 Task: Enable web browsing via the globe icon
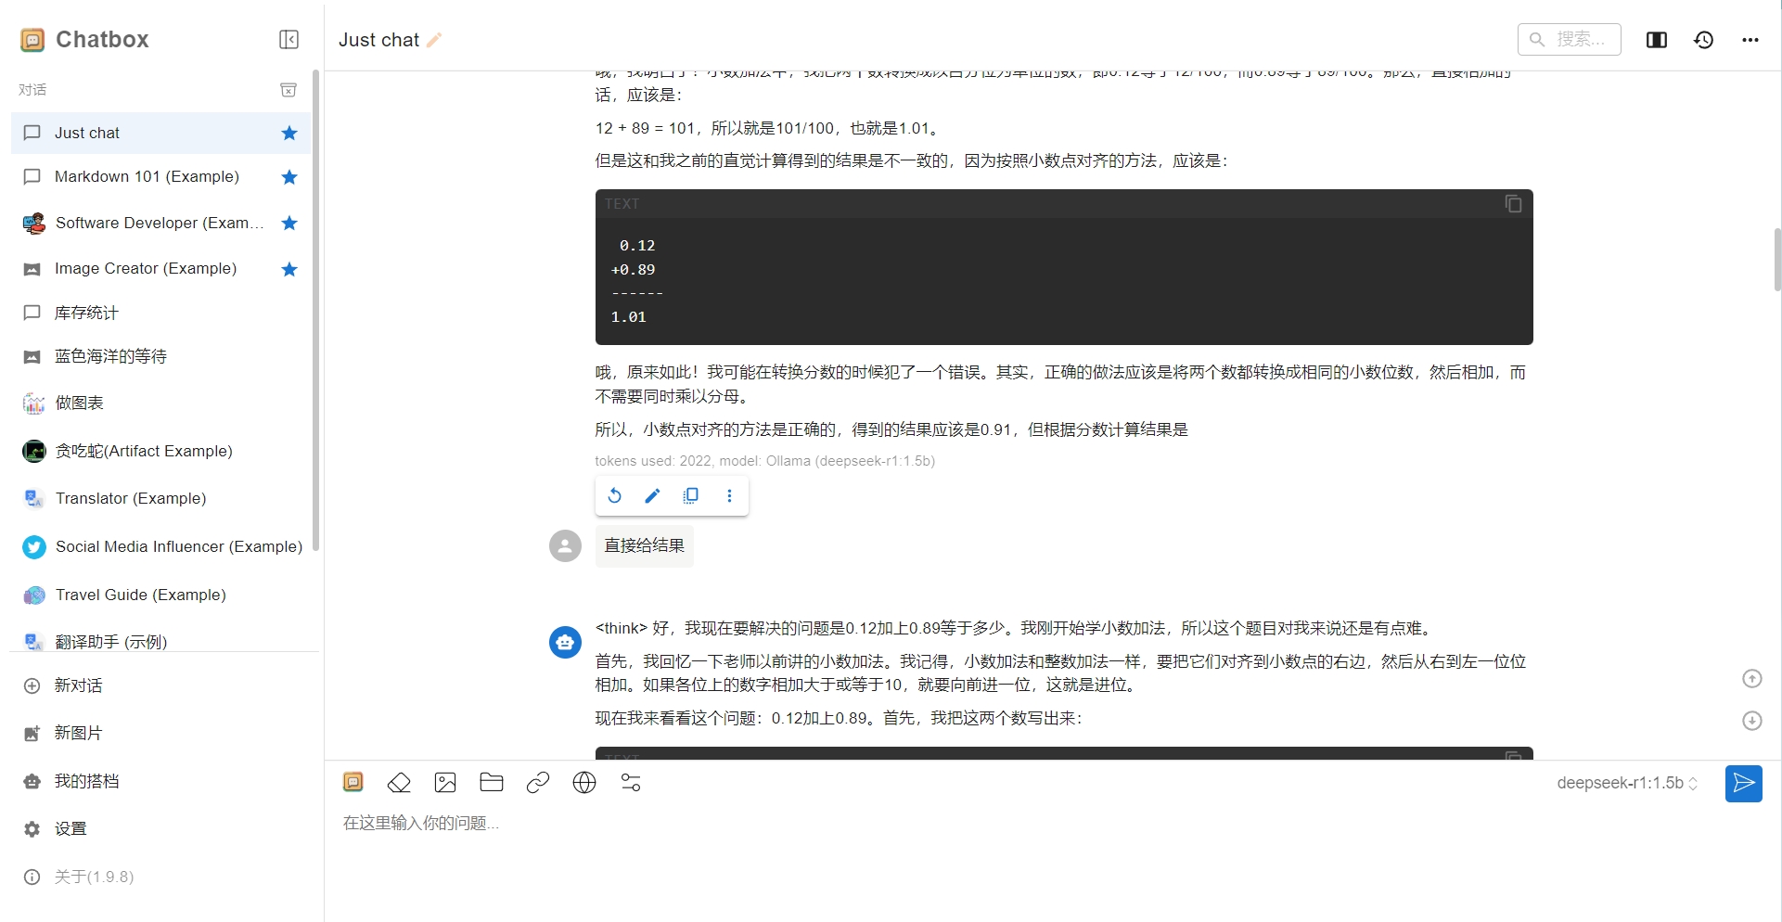click(584, 783)
